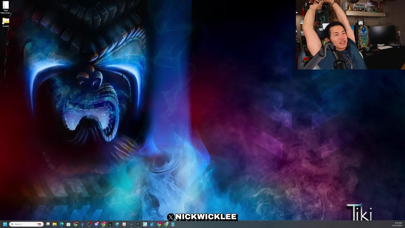405x228 pixels.
Task: Click the taskbar Search box
Action: (x=26, y=224)
